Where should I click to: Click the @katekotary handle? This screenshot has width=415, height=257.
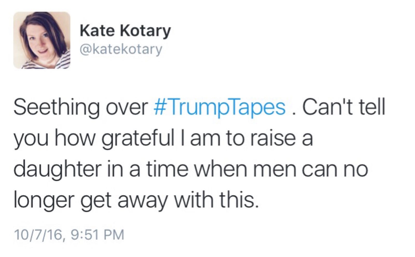point(121,49)
